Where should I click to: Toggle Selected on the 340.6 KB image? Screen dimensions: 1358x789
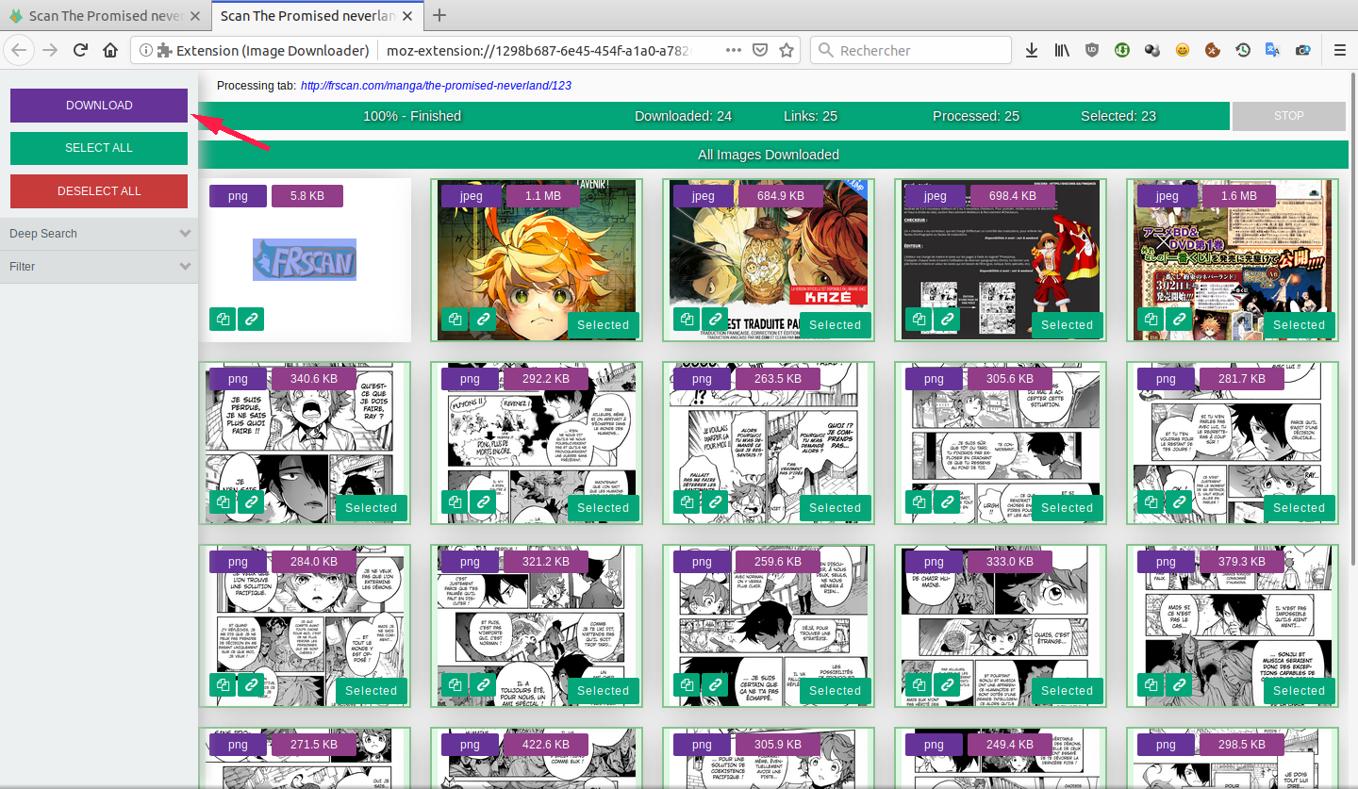(372, 507)
